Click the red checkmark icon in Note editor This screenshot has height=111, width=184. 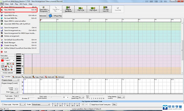(x=10, y=63)
